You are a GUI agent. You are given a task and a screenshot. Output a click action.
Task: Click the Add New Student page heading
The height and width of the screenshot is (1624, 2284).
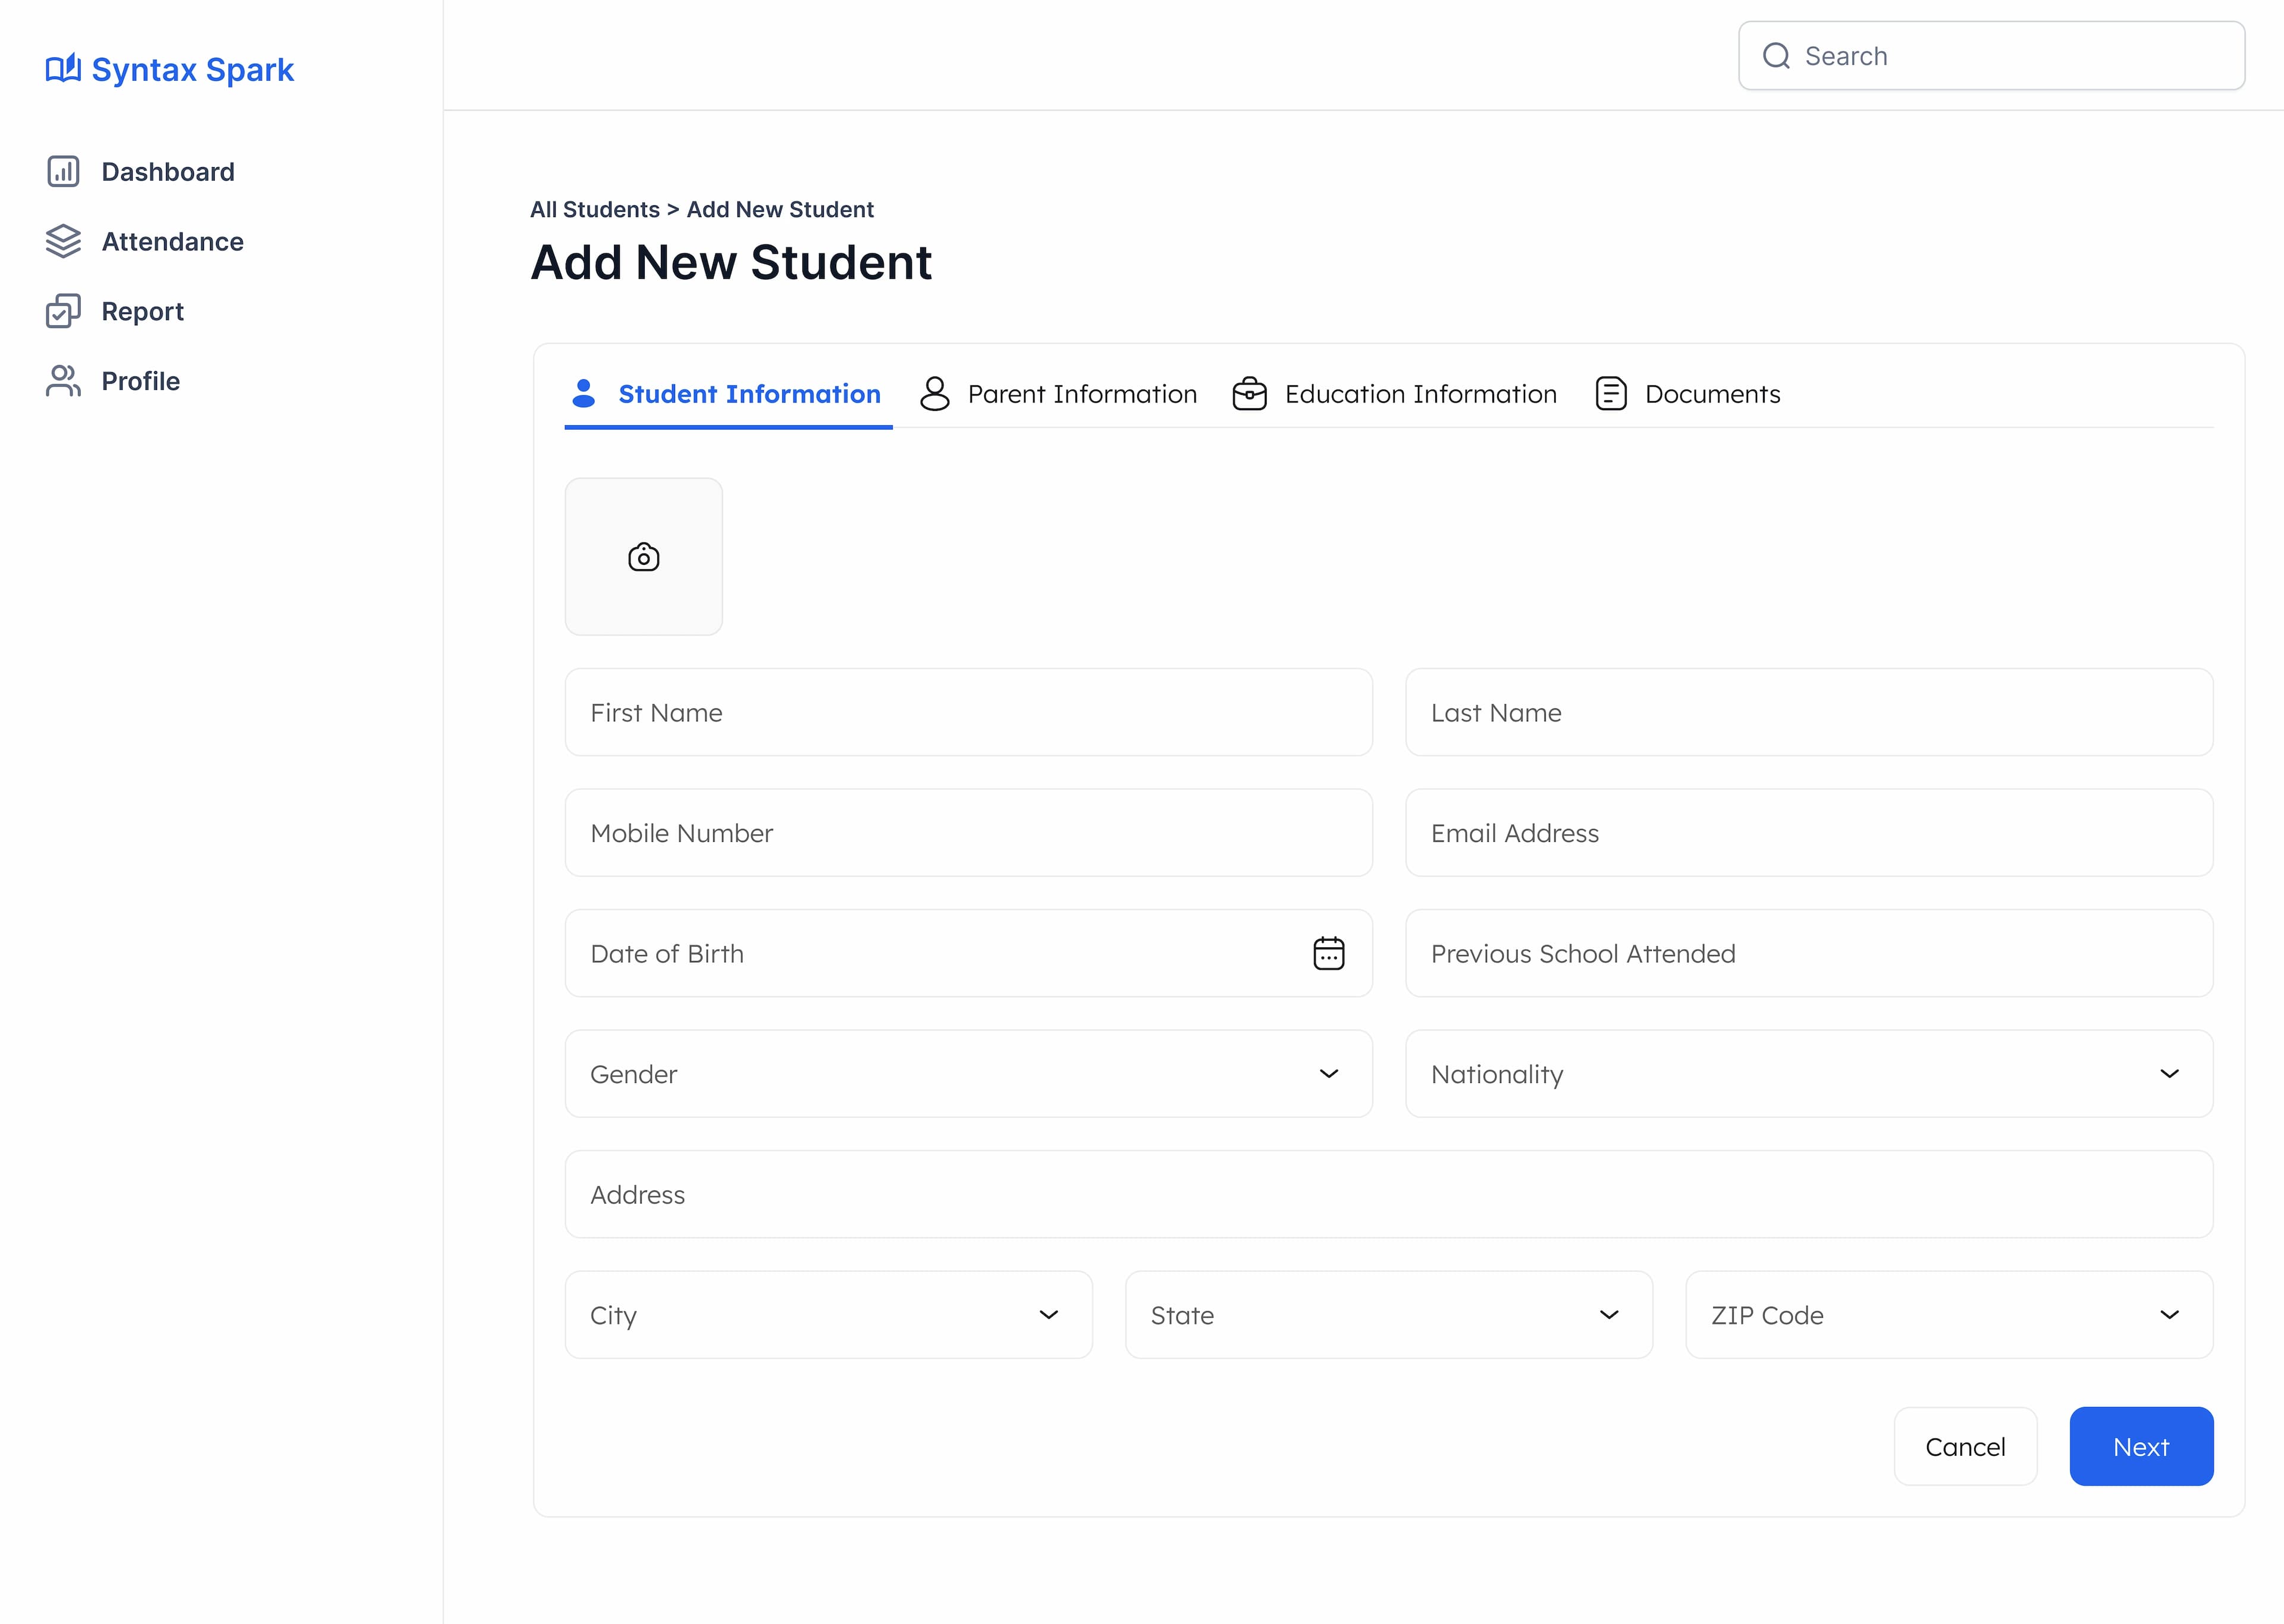731,263
